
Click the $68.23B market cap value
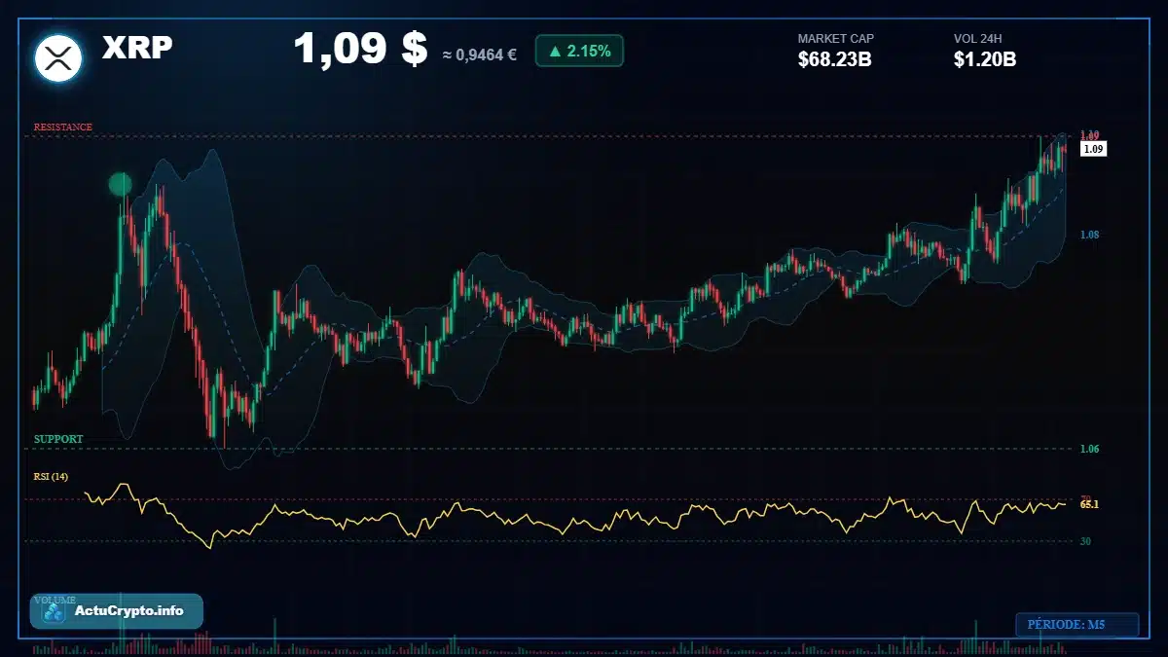(834, 59)
